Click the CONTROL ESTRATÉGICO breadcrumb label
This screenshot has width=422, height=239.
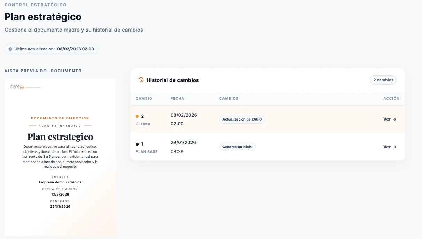pyautogui.click(x=36, y=5)
